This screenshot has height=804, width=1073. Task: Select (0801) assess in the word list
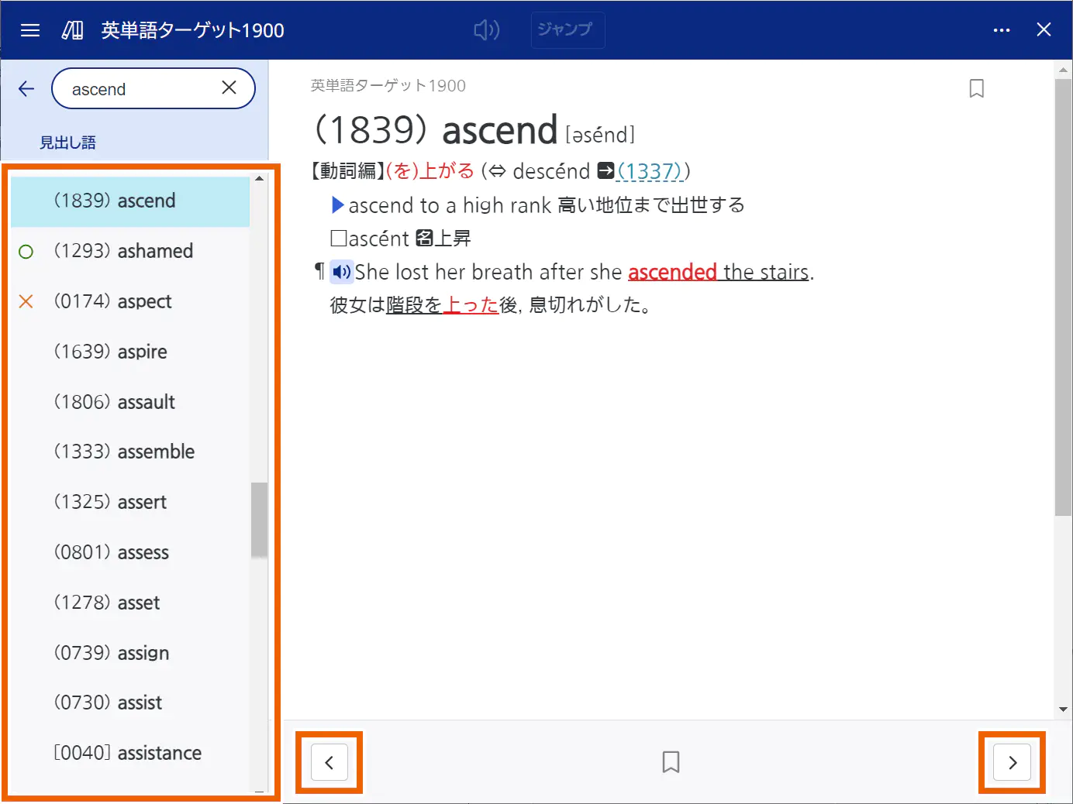coord(130,552)
